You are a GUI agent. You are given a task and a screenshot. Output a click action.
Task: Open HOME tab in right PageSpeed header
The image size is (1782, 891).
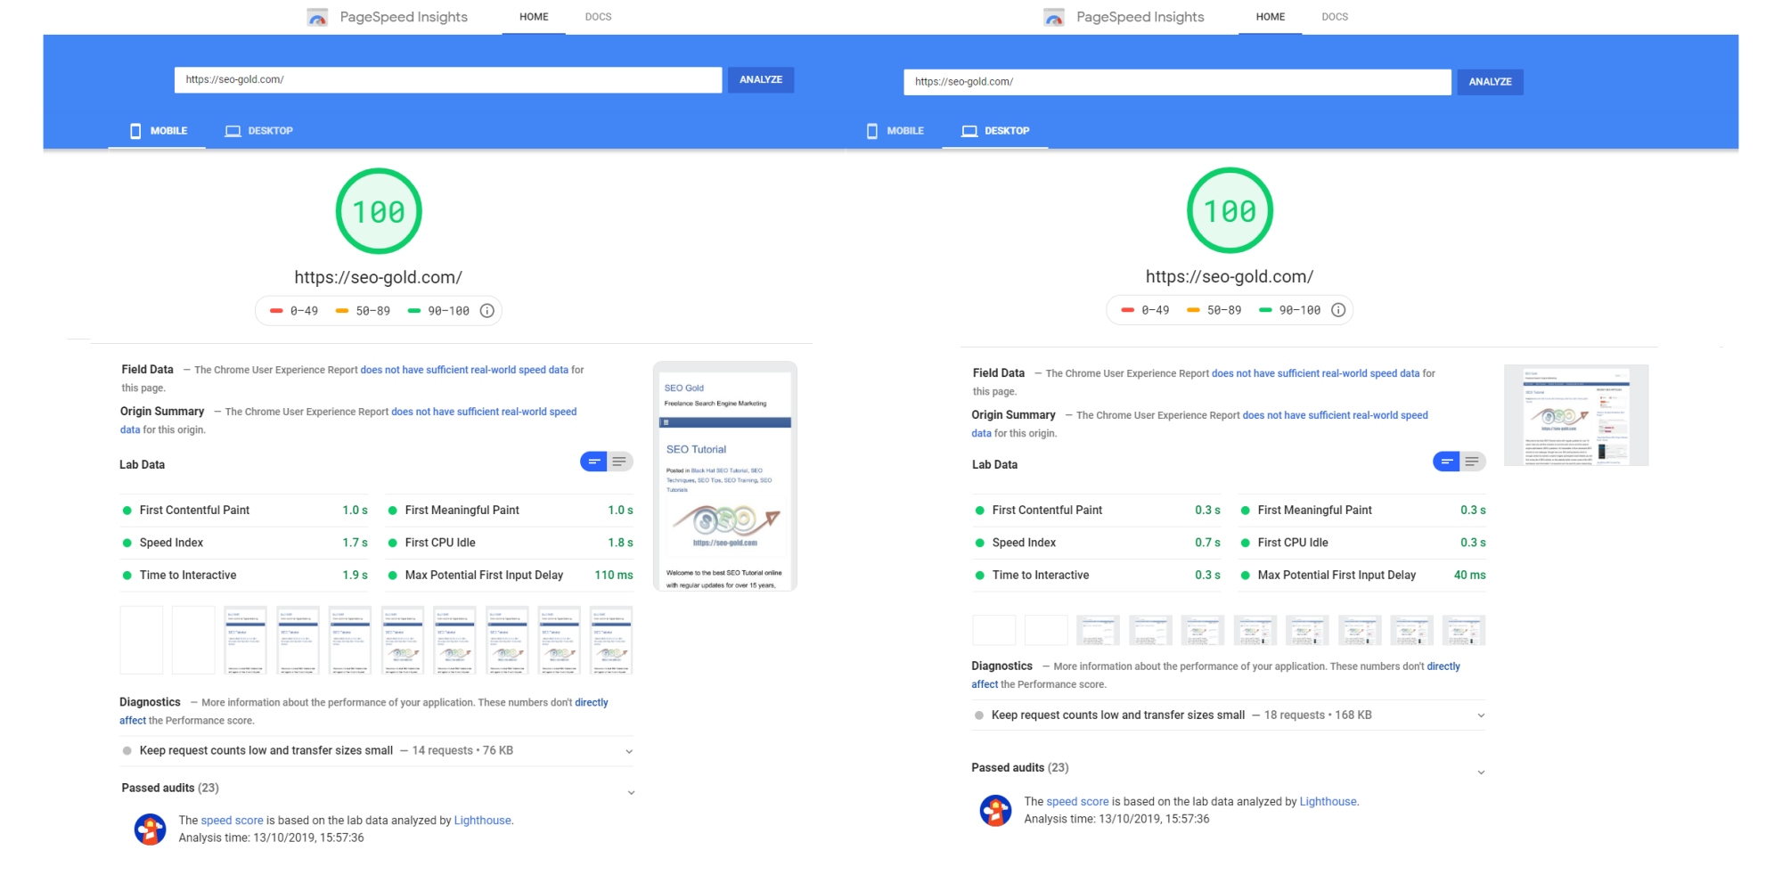[1271, 17]
